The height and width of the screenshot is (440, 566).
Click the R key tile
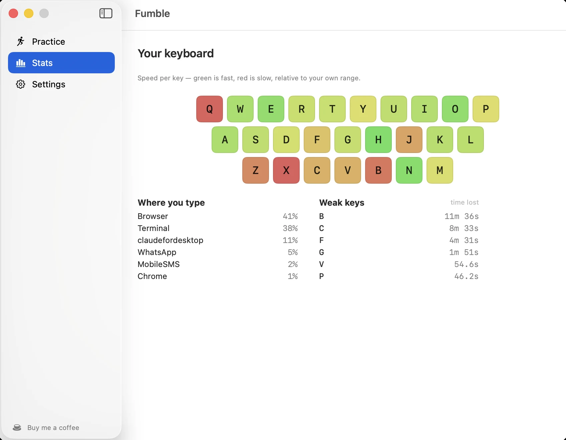(302, 109)
